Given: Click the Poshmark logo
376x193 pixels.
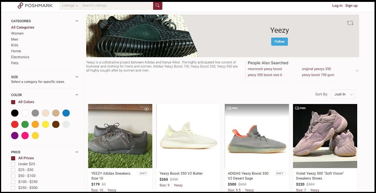Looking at the screenshot, I should click(x=35, y=6).
